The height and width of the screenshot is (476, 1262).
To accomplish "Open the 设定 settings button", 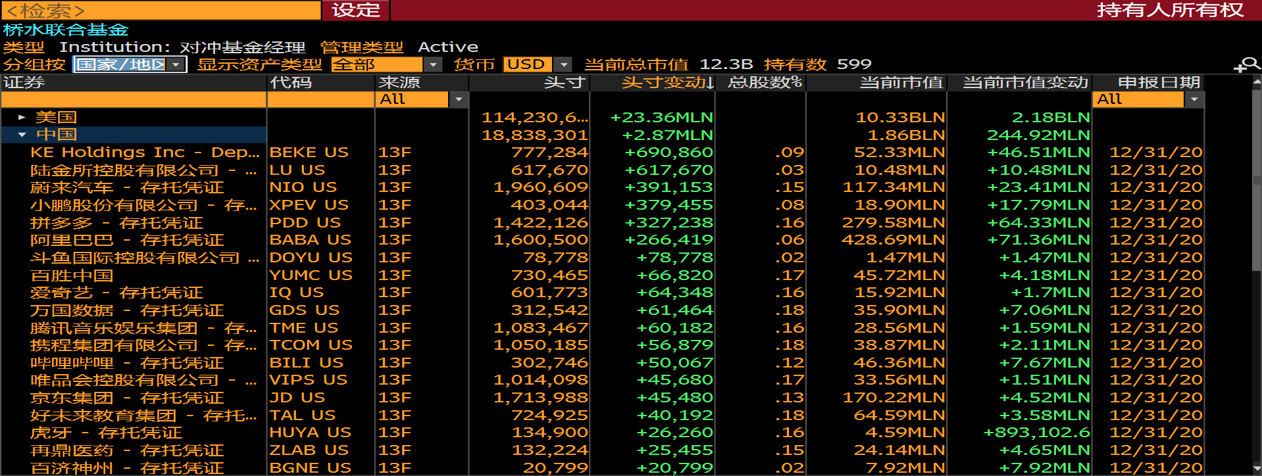I will click(356, 10).
